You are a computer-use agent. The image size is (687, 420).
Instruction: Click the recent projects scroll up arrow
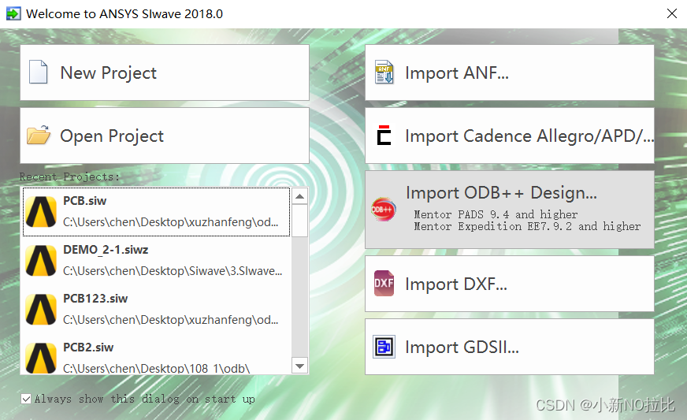[299, 196]
